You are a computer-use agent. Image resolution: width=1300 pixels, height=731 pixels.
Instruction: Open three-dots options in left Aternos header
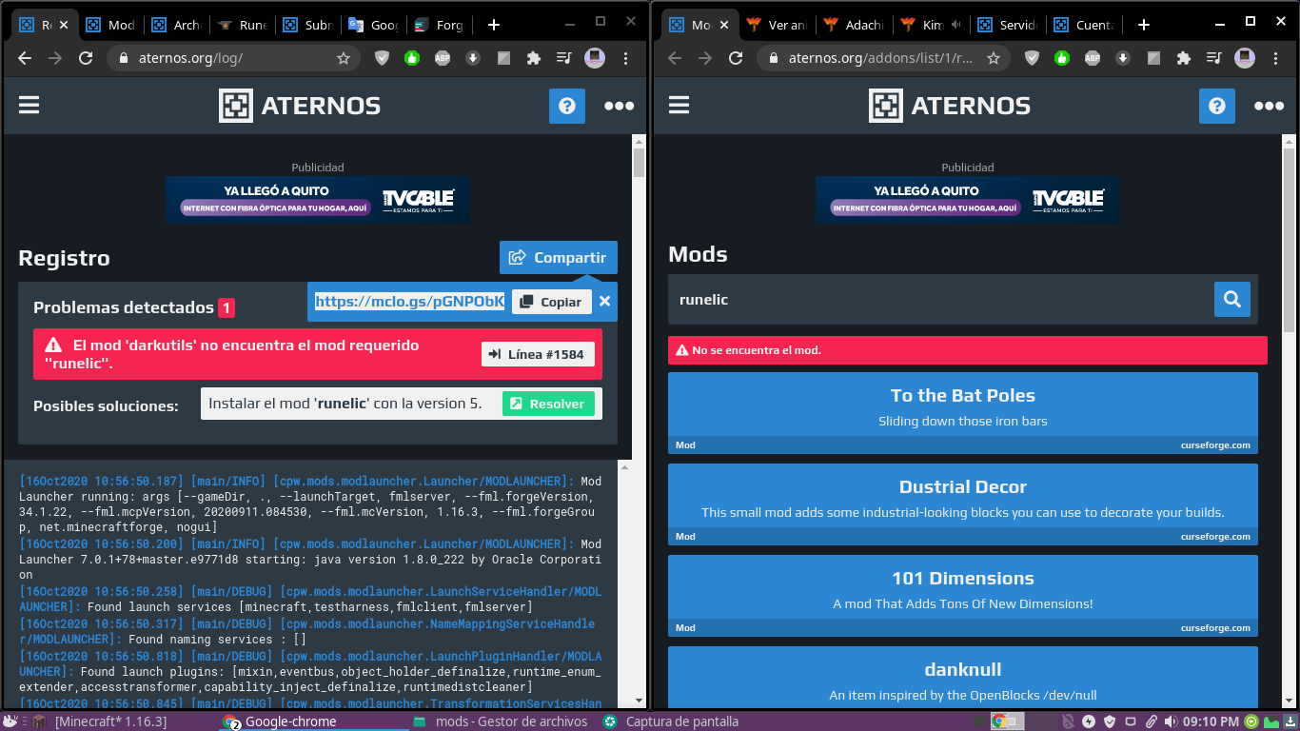tap(619, 106)
